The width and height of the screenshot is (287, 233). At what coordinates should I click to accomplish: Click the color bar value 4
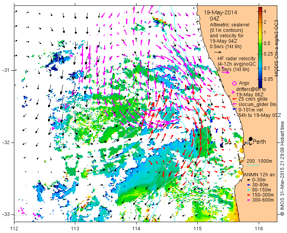click(x=265, y=11)
